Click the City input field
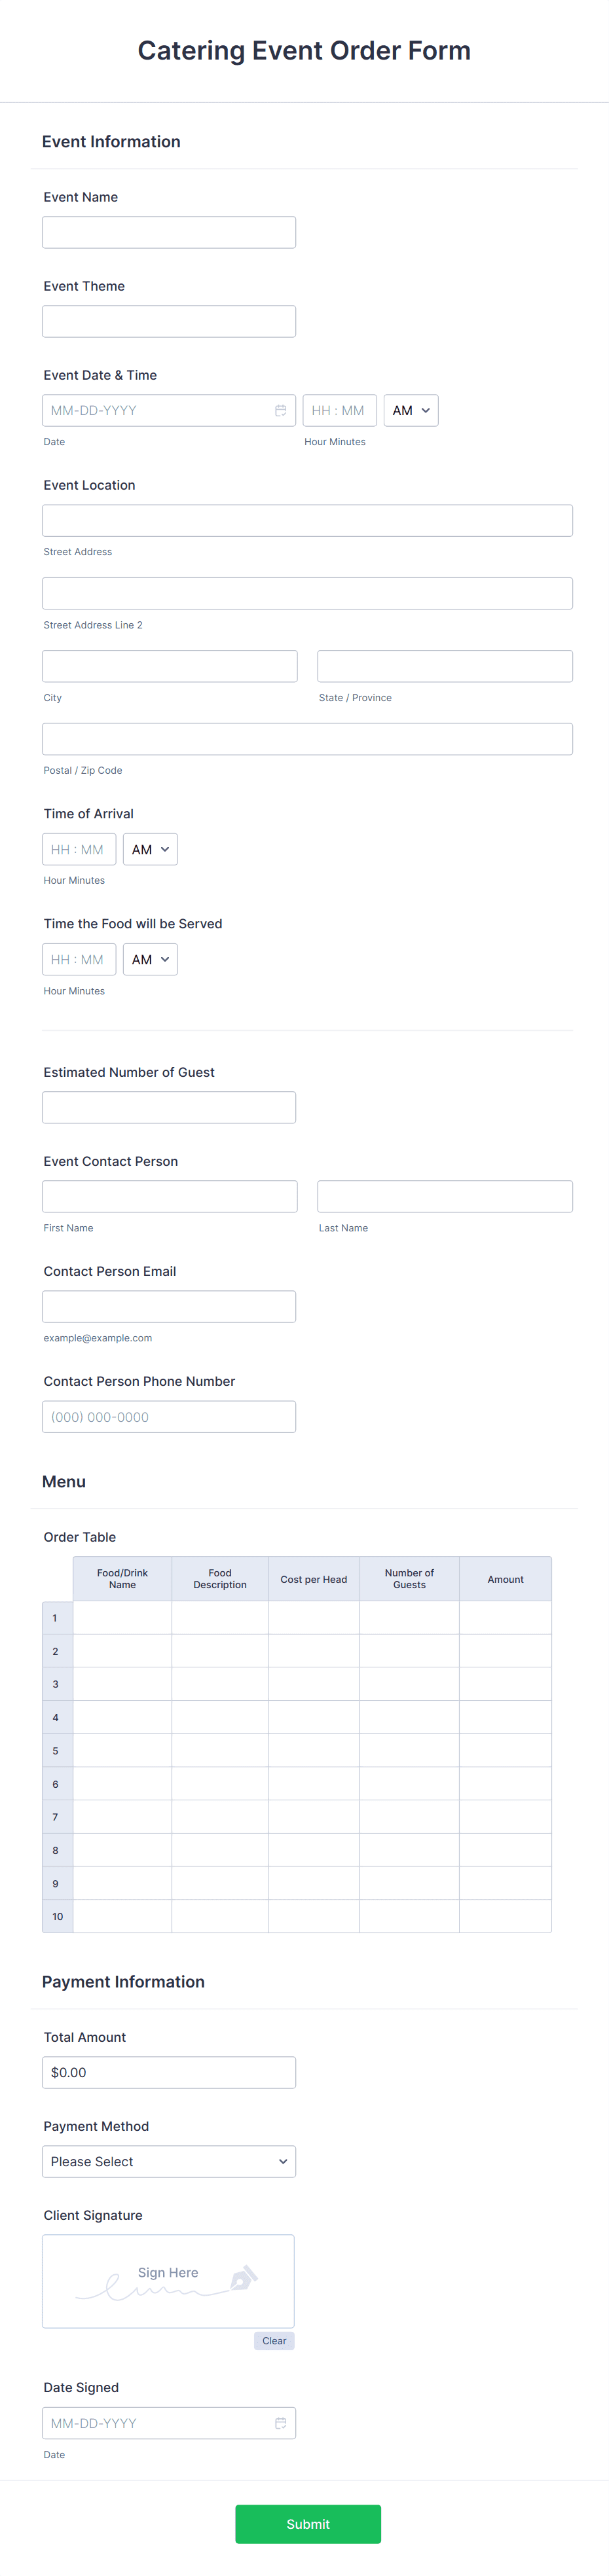609x2576 pixels. (x=169, y=665)
